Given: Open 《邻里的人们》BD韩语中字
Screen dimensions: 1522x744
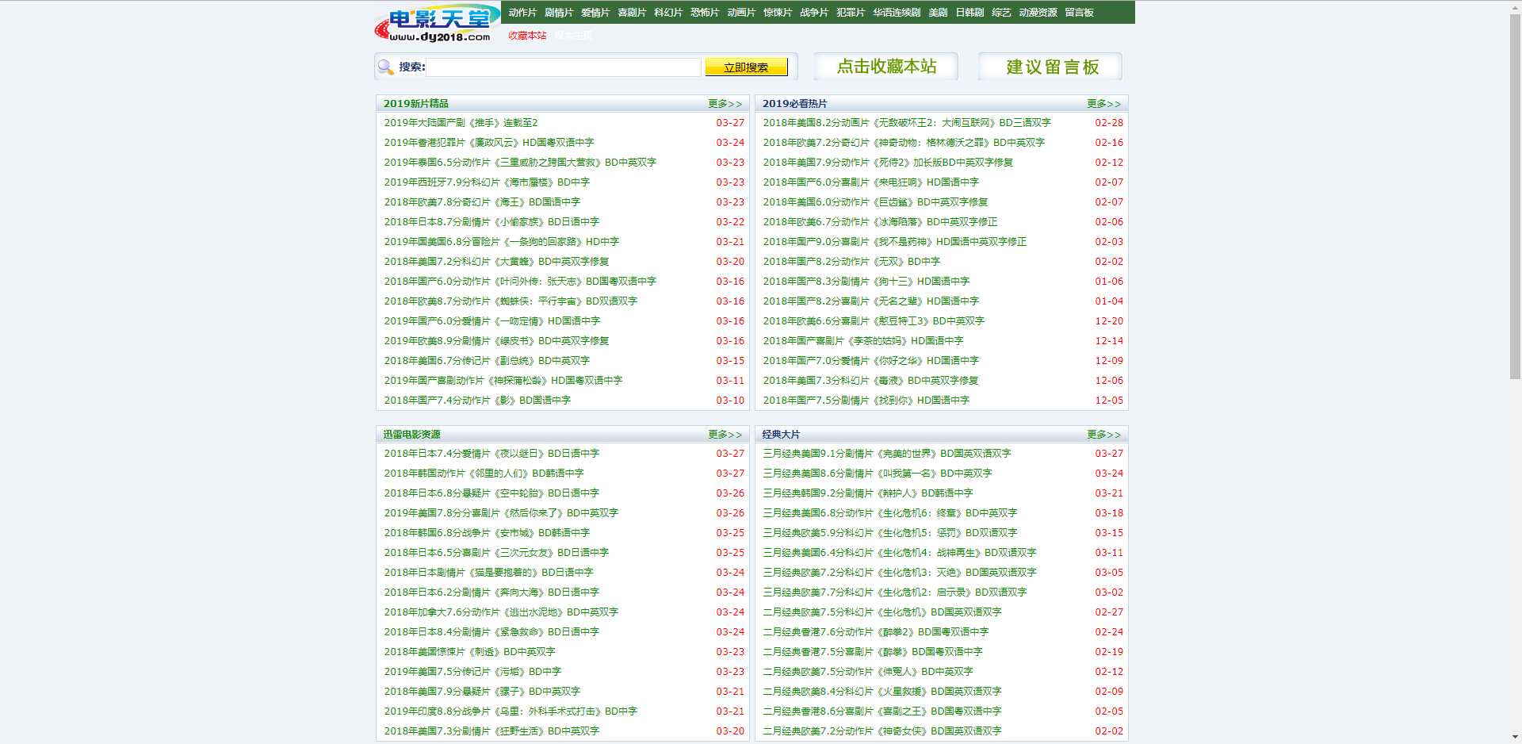Looking at the screenshot, I should point(484,474).
